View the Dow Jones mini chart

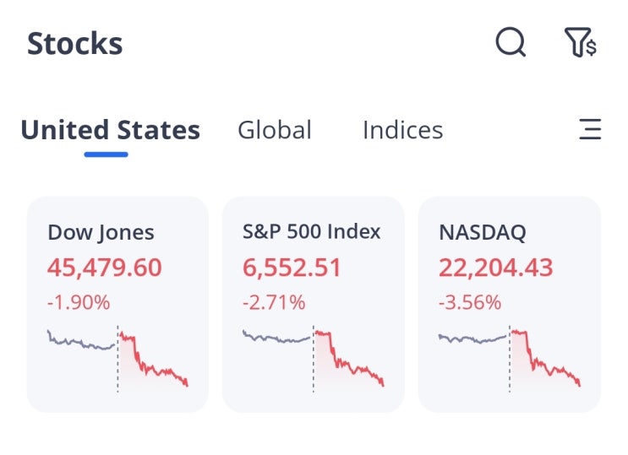click(117, 358)
